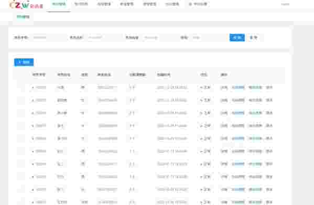Open the fifth top navigation menu item
The height and width of the screenshot is (205, 314).
[x=149, y=4]
